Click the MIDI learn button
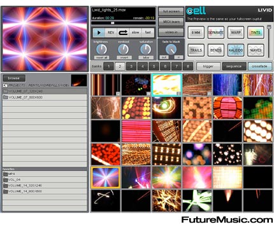This screenshot has height=229, width=274. 171,22
